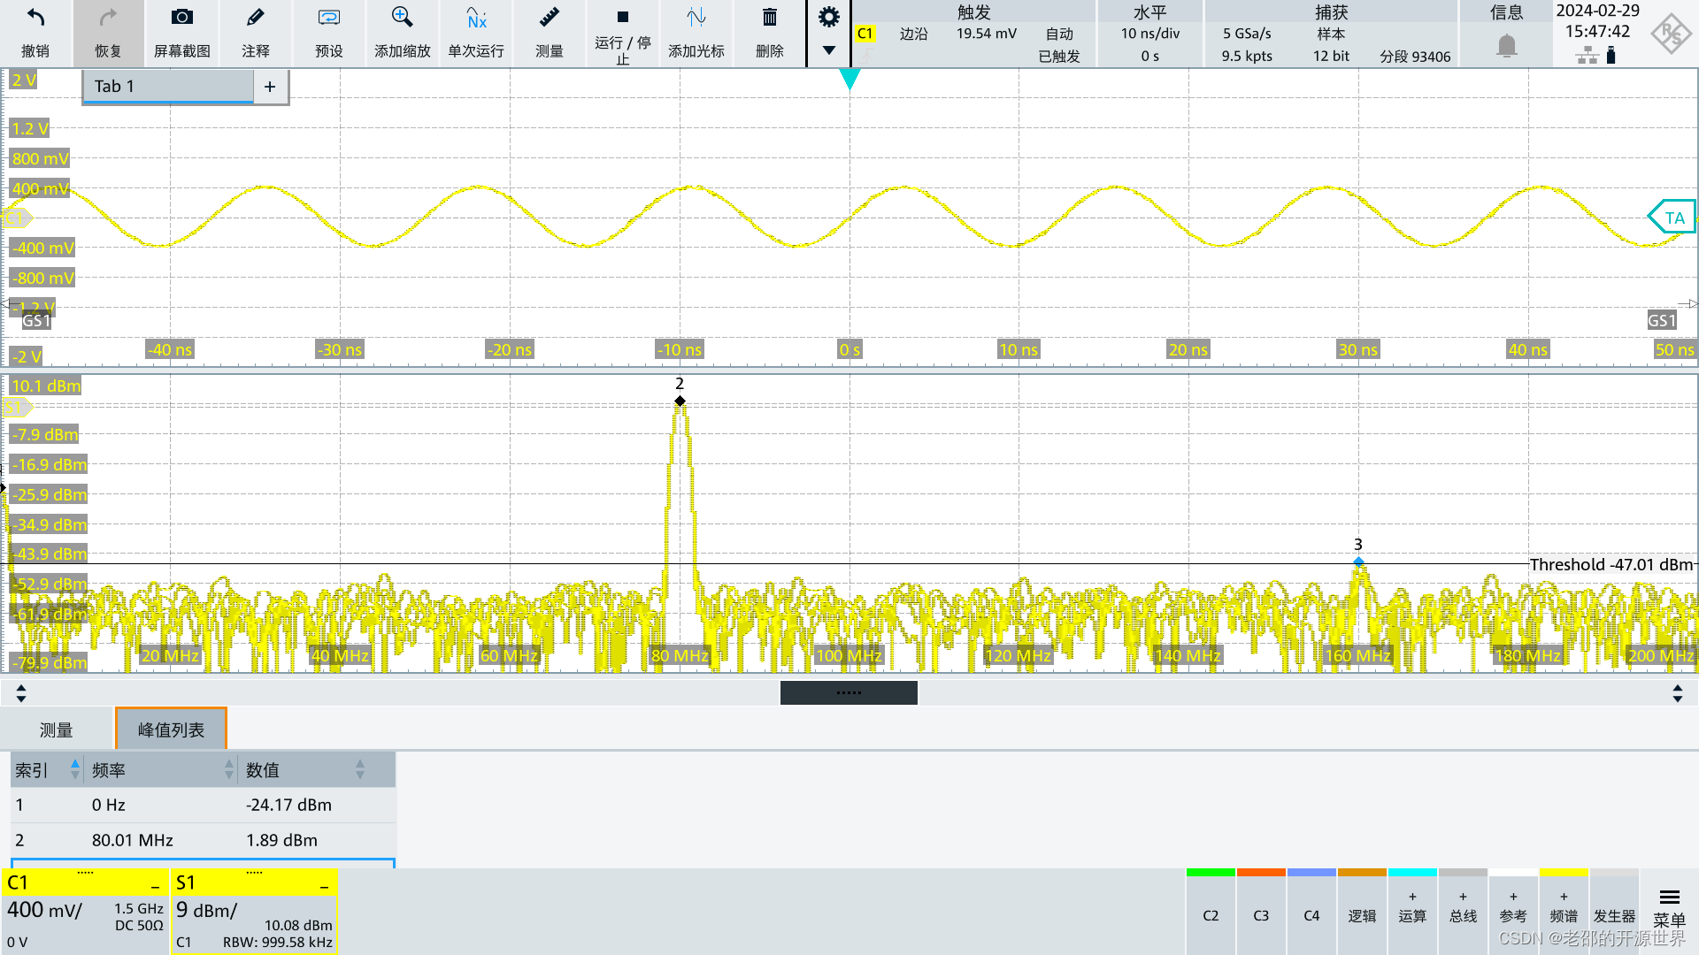Add a zoom with the magnifier icon
The image size is (1699, 955).
tap(402, 18)
